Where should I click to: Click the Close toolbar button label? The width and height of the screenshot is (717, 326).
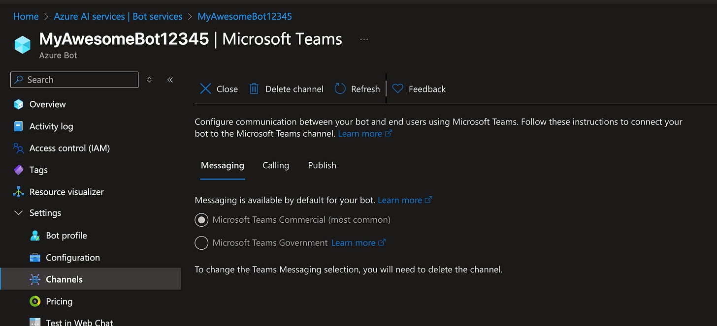click(227, 89)
